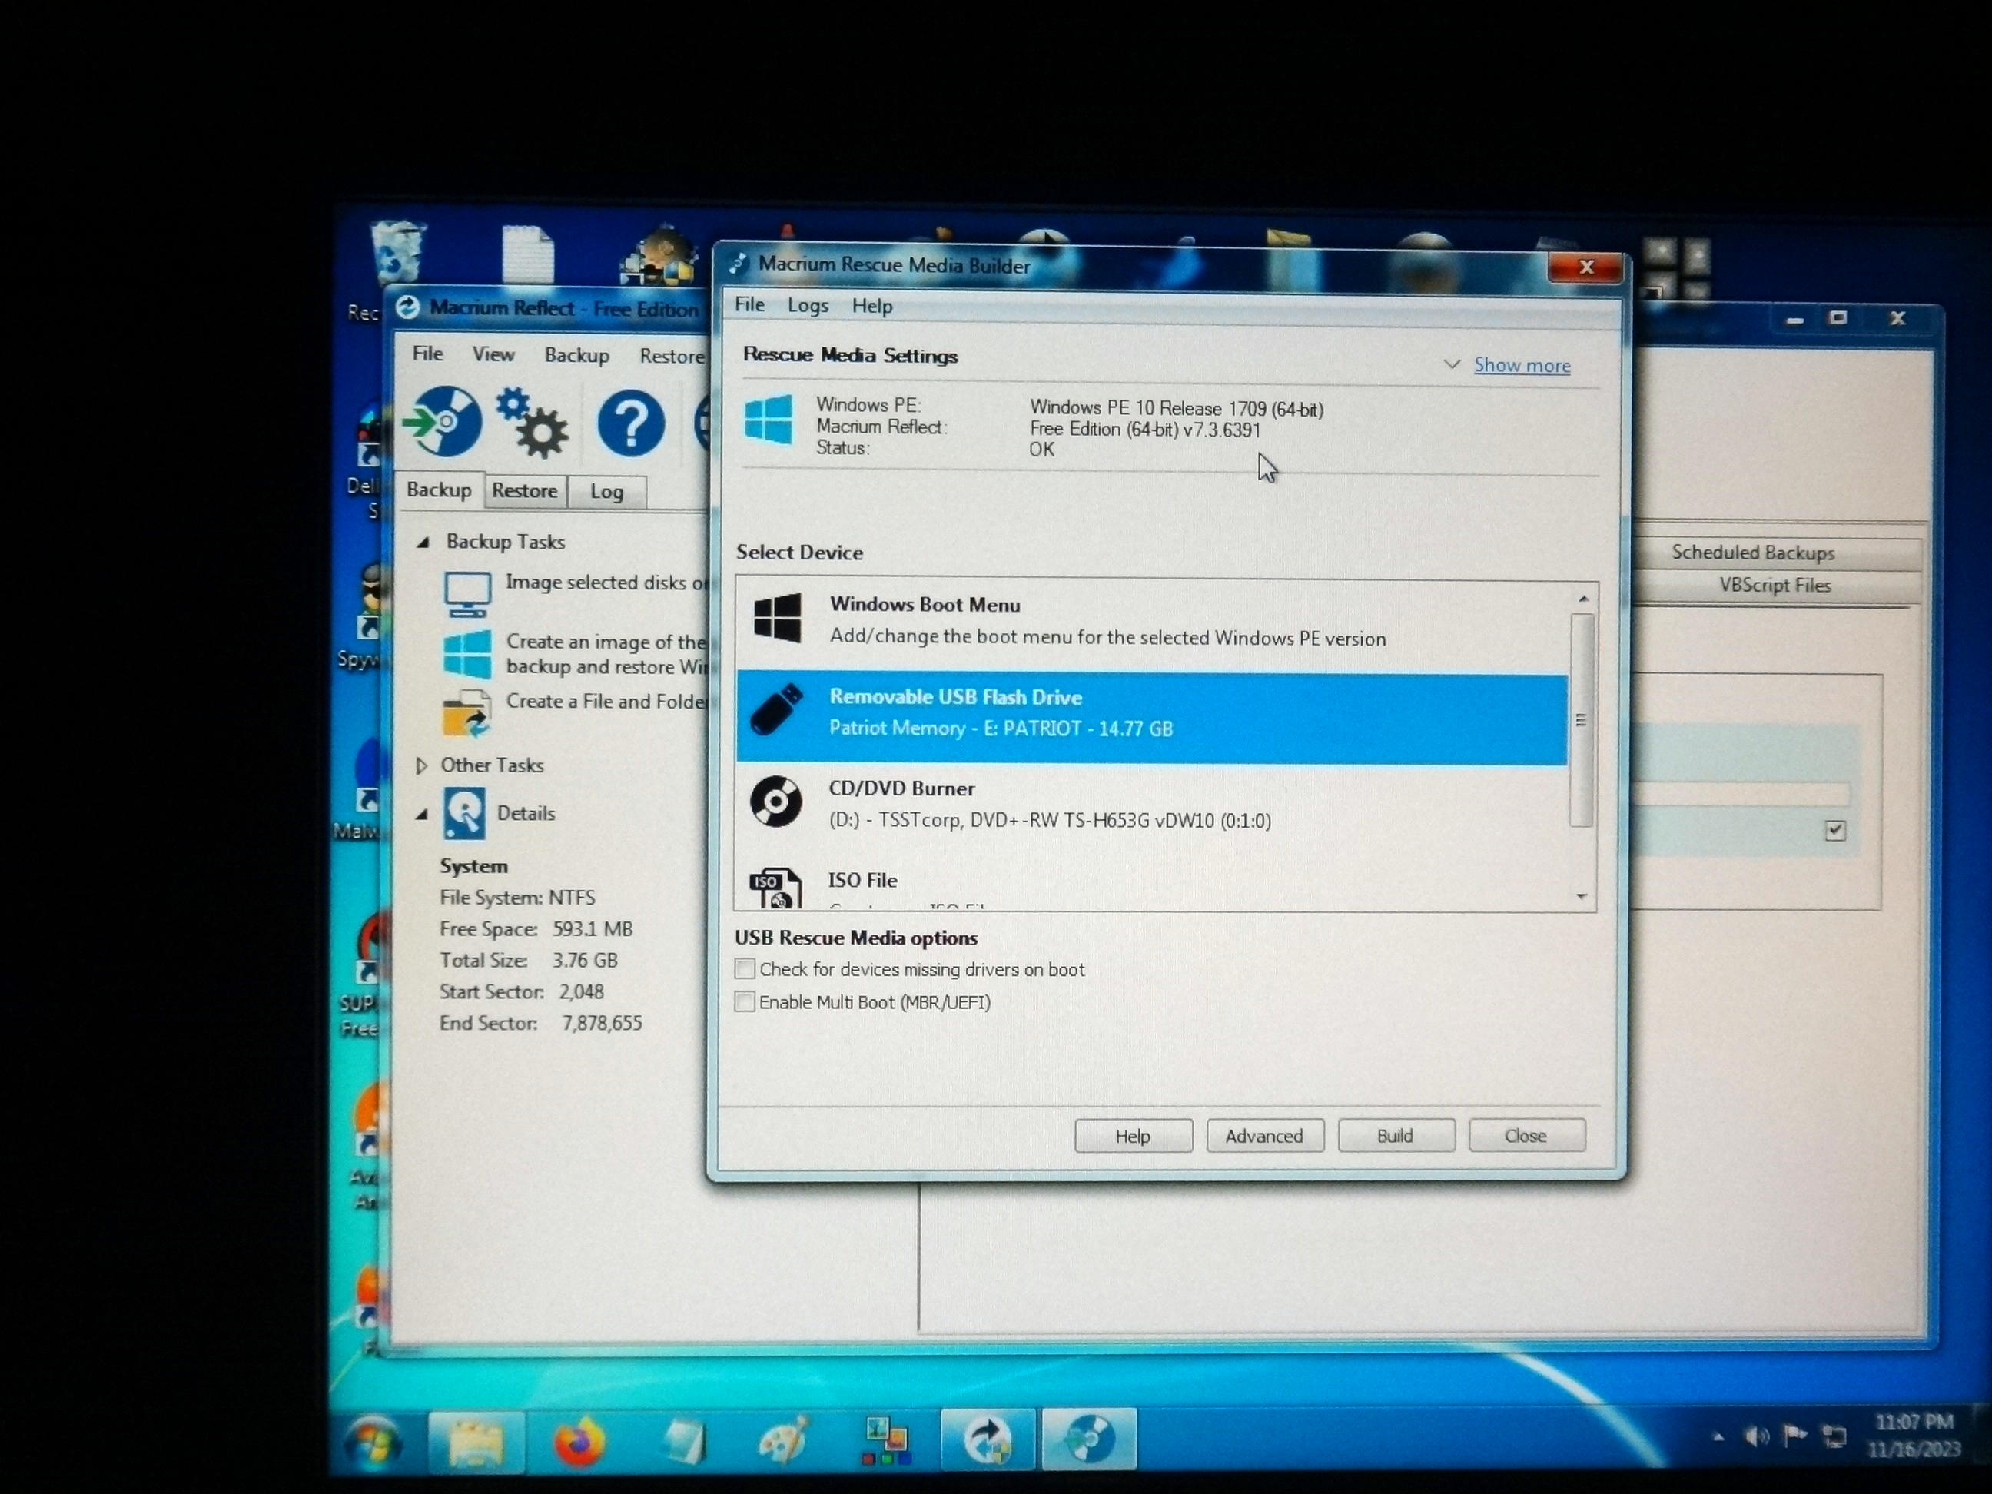Expand the Other Tasks section

point(421,765)
